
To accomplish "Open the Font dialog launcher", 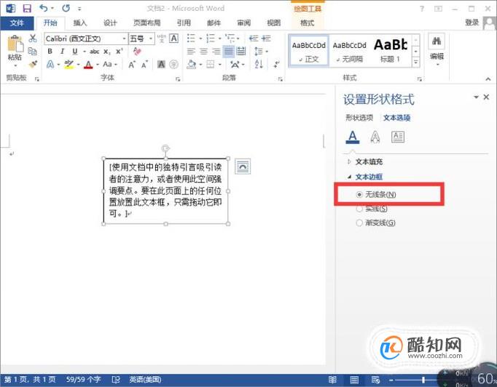I will click(x=178, y=79).
